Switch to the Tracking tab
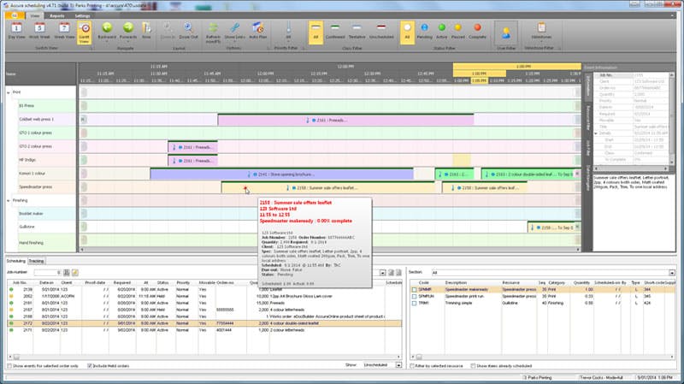 (x=36, y=261)
